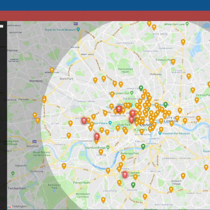Click the Harrow map label
Viewport: 210px width, 210px height.
tap(13, 50)
